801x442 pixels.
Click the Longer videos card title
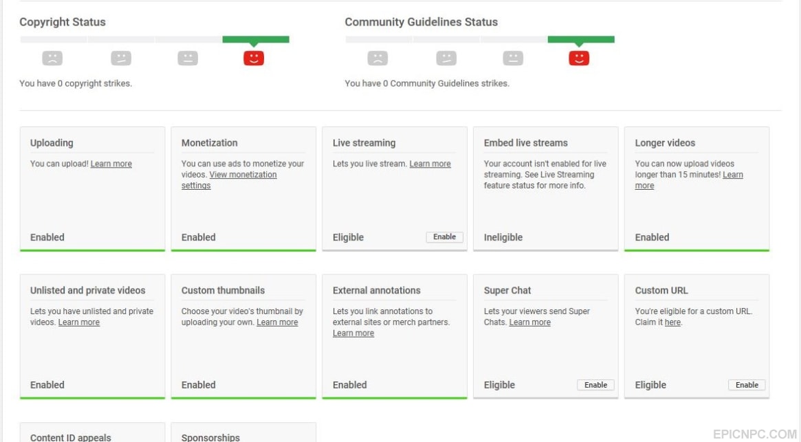665,143
